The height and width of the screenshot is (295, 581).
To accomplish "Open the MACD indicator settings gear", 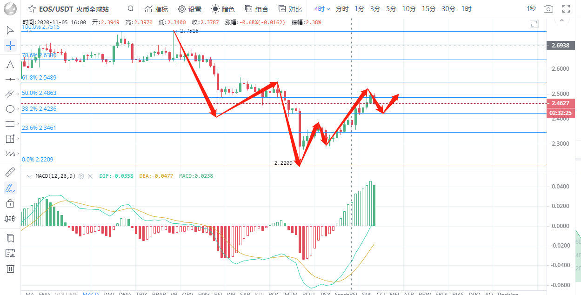I will tap(81, 176).
